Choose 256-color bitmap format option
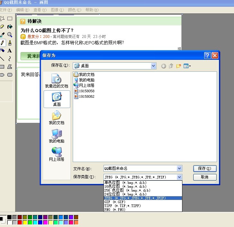 point(143,190)
